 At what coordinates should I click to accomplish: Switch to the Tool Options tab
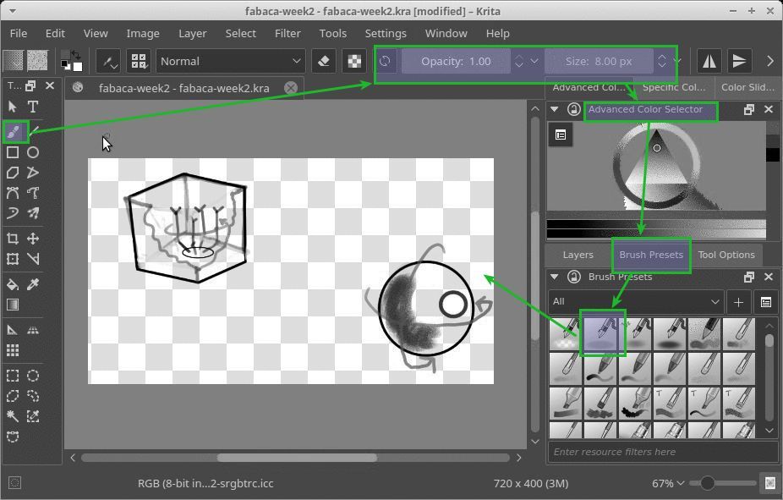click(x=726, y=255)
